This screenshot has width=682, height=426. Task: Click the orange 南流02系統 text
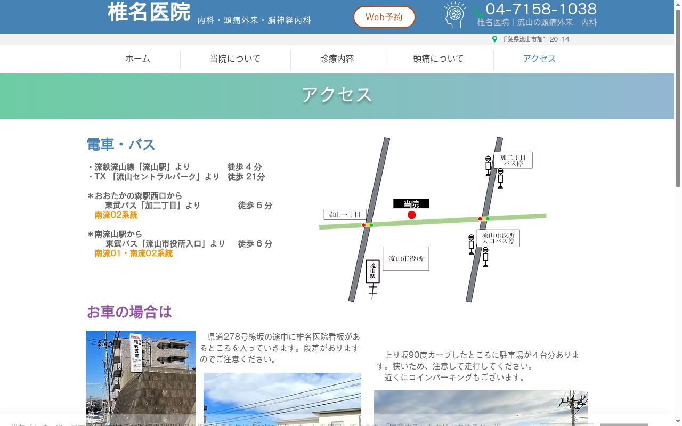click(116, 215)
